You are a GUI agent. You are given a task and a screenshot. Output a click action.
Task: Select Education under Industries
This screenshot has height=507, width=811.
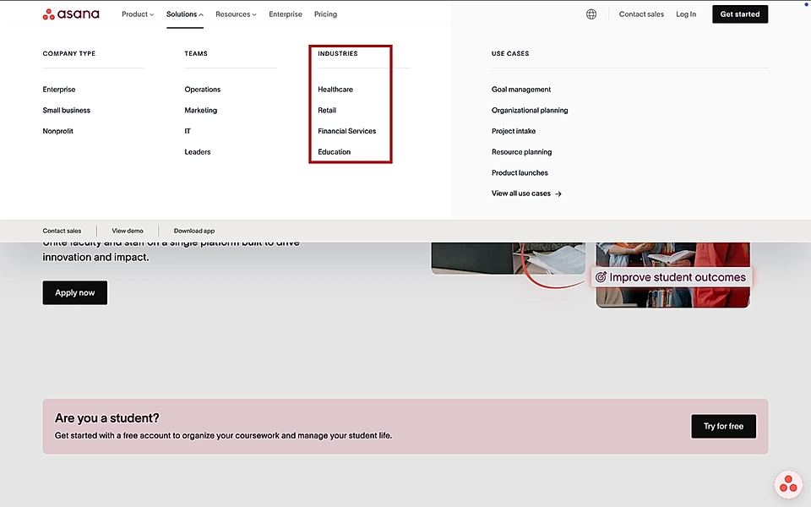(x=335, y=151)
